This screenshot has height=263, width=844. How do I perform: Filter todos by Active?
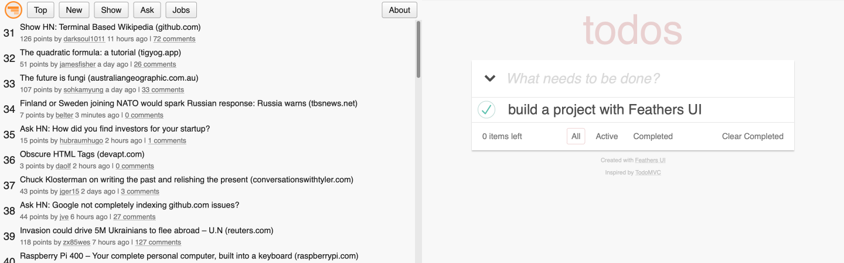[607, 136]
